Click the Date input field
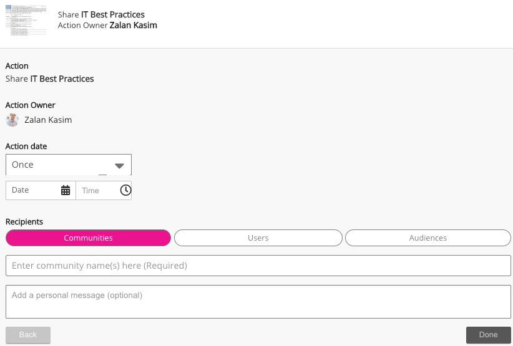 click(x=34, y=190)
